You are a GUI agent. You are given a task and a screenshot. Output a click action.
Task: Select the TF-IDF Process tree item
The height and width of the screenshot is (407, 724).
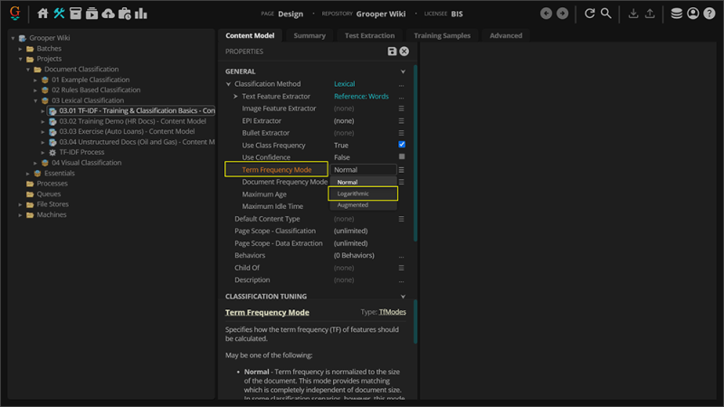[81, 153]
